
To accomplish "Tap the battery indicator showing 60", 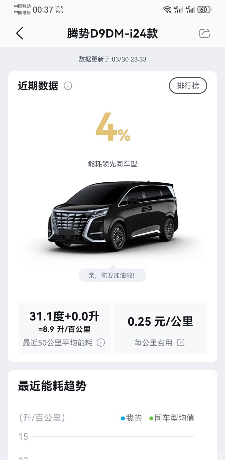I will coord(204,9).
